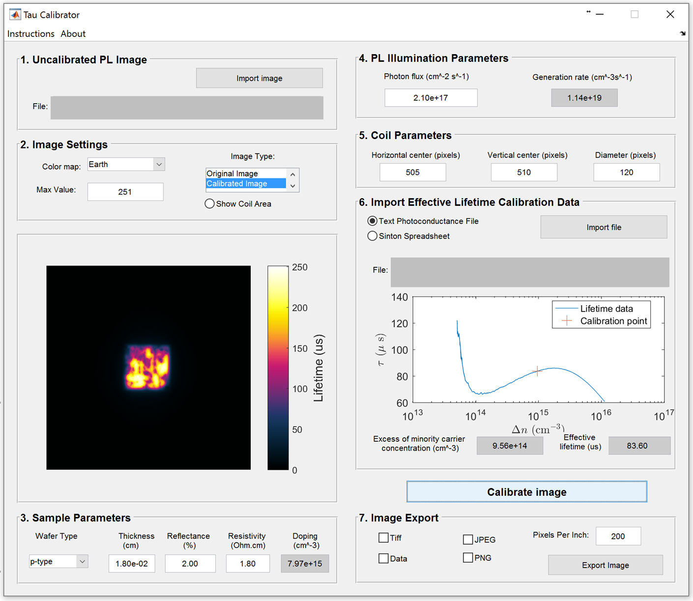Click the MATLAB icon in title bar
693x601 pixels.
[x=15, y=15]
